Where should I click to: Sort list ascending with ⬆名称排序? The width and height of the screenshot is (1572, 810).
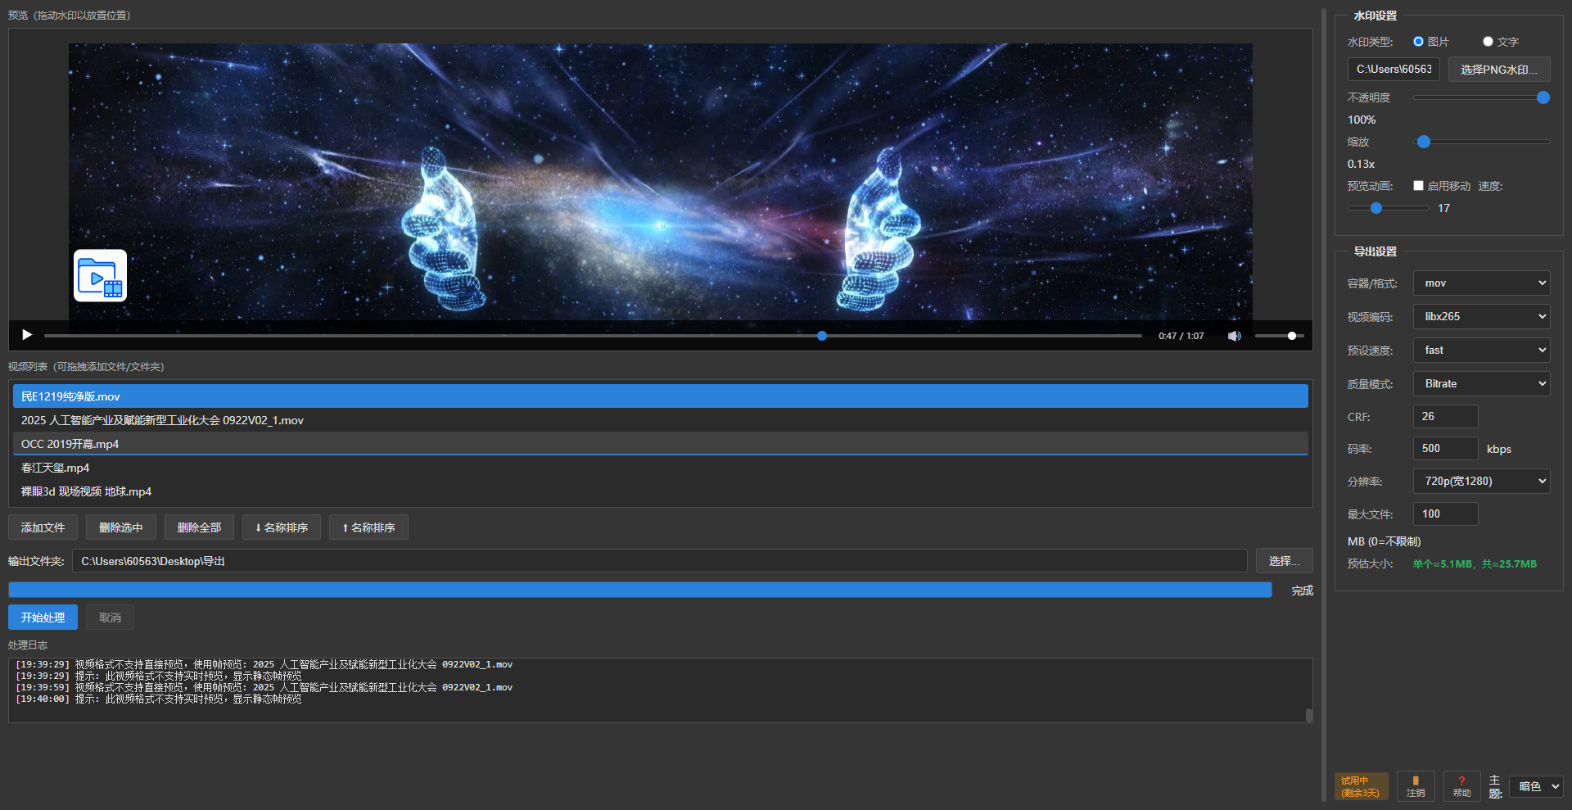[x=368, y=527]
